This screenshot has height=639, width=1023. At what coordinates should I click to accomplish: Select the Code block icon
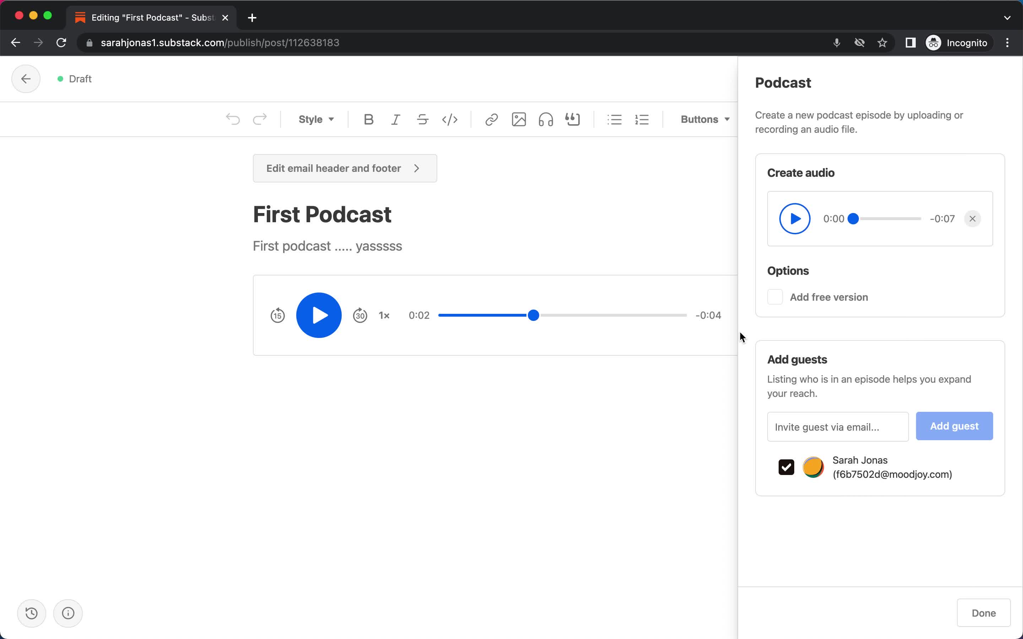(x=450, y=119)
